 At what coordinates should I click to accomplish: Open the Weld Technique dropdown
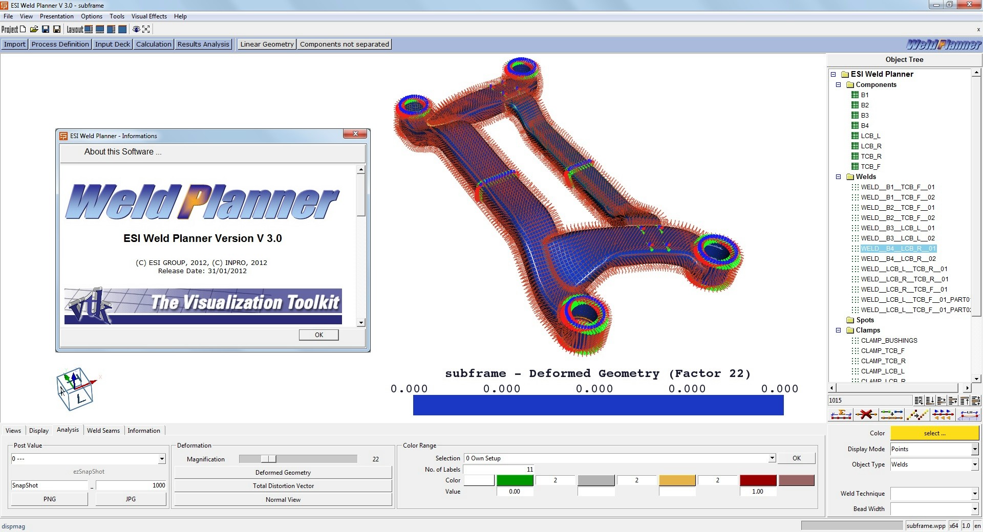[974, 494]
